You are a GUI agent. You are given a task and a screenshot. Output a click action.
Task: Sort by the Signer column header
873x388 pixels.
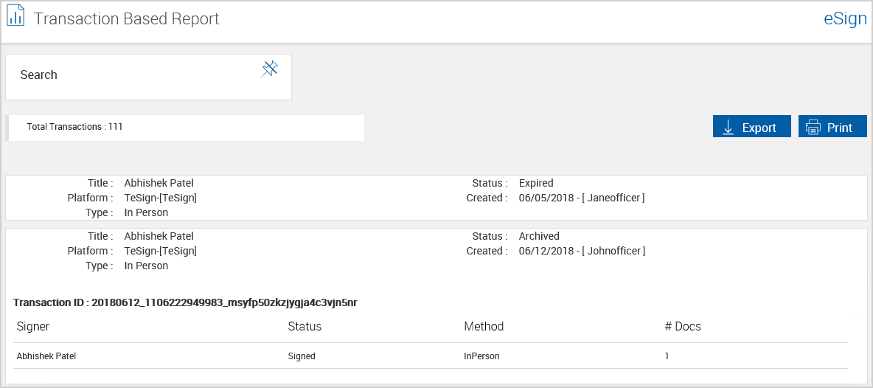coord(33,326)
